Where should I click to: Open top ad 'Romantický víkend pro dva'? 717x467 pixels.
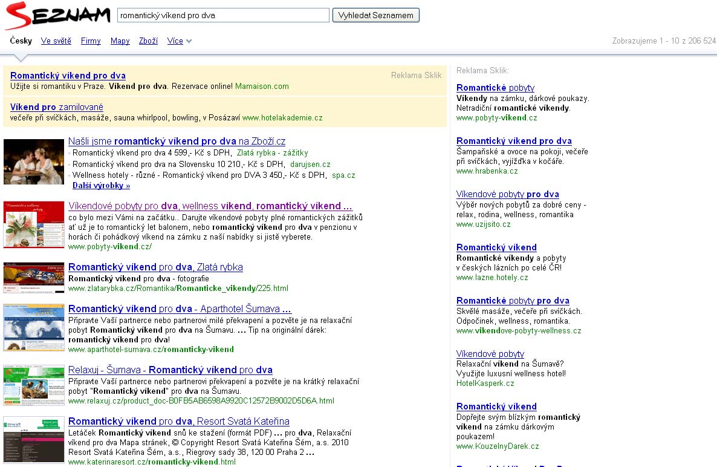[68, 76]
